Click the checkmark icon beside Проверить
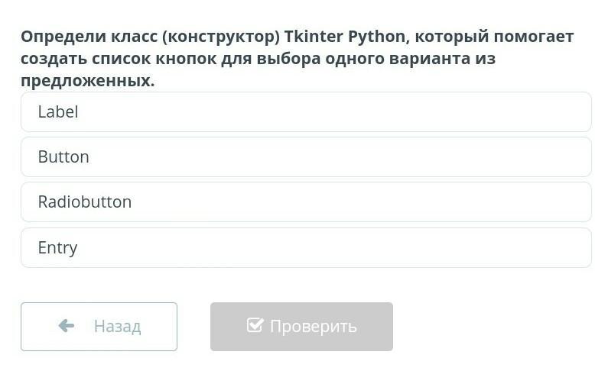 pyautogui.click(x=255, y=326)
